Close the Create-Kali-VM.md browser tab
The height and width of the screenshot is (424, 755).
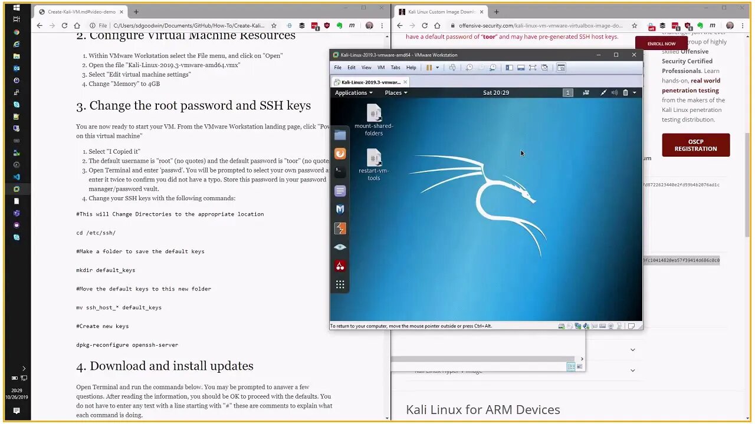123,12
